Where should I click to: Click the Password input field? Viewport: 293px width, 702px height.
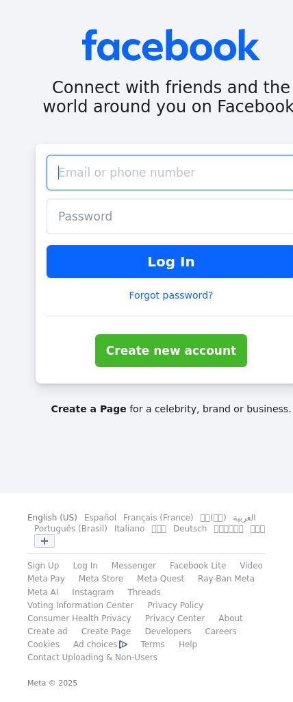170,216
